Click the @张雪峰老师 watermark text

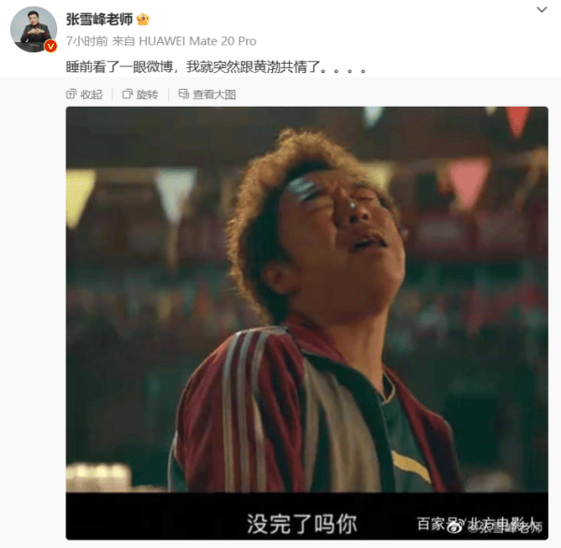click(505, 526)
